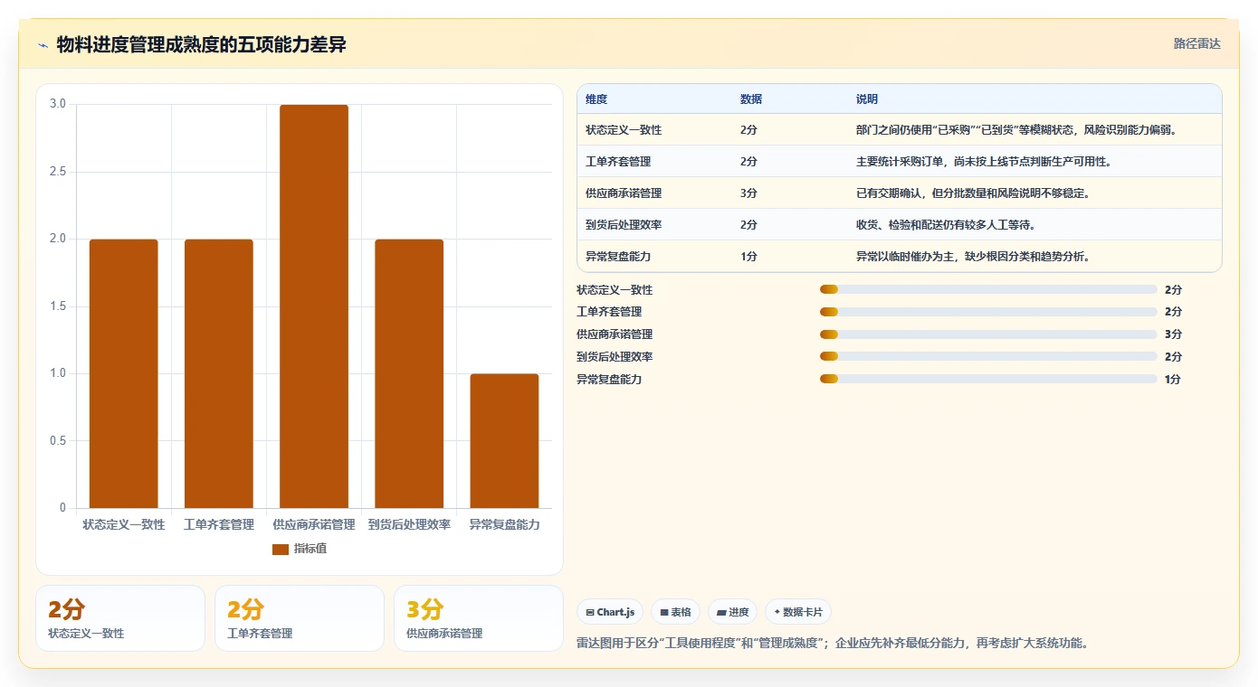Click description starting 已有交期确认
The height and width of the screenshot is (687, 1258).
tap(973, 193)
